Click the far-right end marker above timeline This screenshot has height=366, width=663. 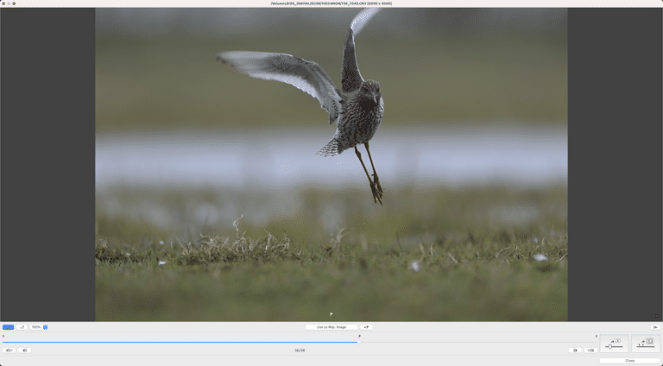pos(596,336)
